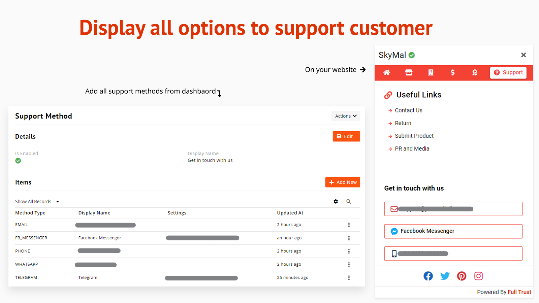Click the building icon in navigation bar
The image size is (539, 303).
tap(431, 73)
